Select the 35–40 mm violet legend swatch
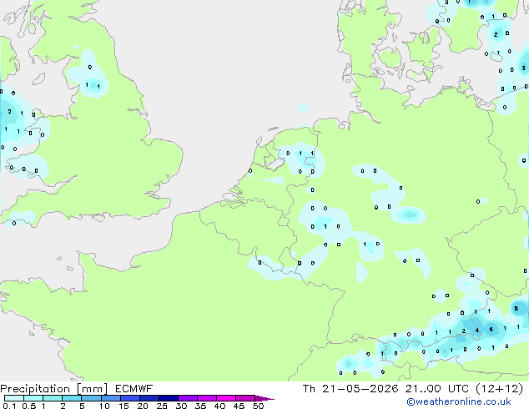The image size is (529, 409). [207, 398]
